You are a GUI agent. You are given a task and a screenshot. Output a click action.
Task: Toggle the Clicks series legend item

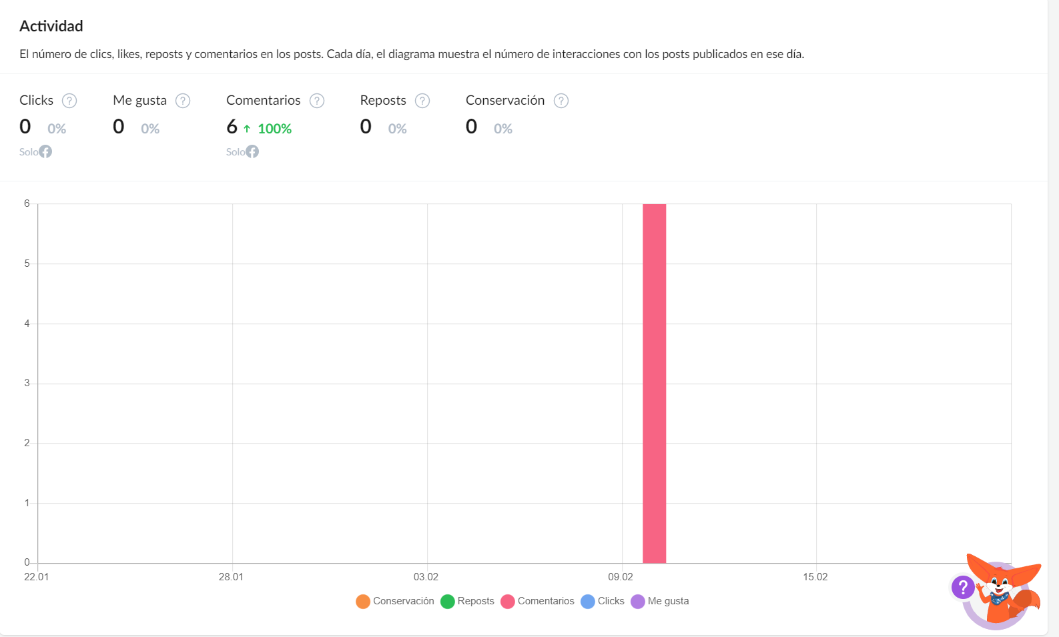click(603, 601)
